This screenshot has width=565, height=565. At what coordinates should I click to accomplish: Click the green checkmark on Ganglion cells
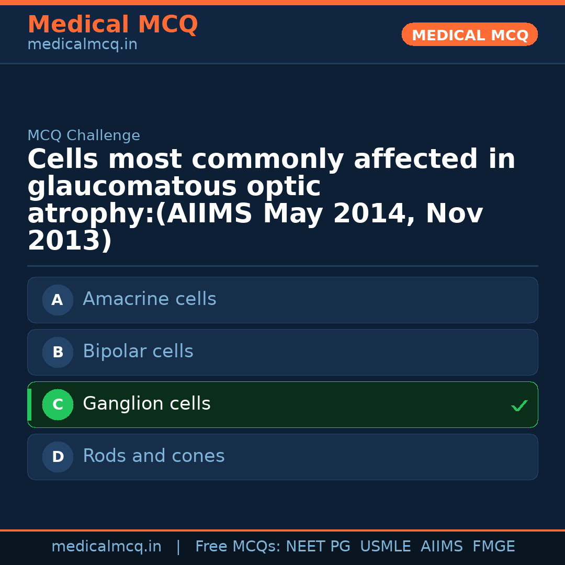(519, 405)
